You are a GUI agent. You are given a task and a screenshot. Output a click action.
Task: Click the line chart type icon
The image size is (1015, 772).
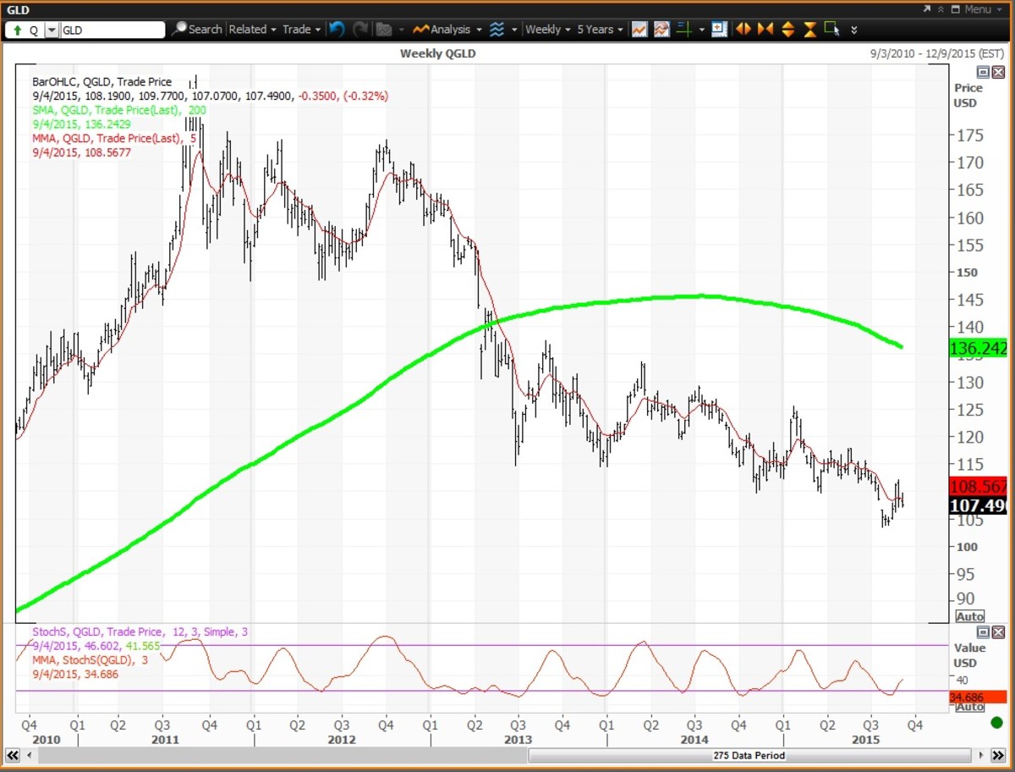[639, 29]
